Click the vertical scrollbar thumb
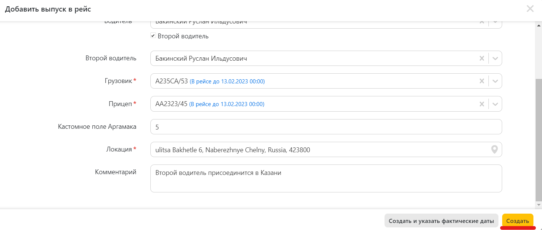The image size is (542, 230). (x=539, y=140)
